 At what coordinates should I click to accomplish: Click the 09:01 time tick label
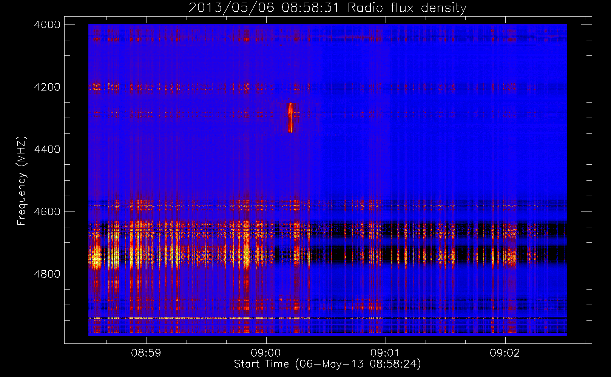pos(385,353)
